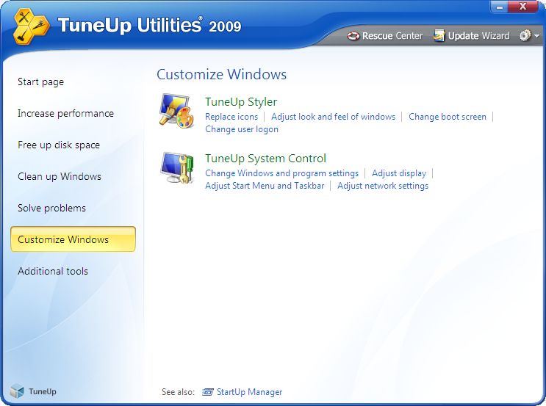The image size is (546, 406).
Task: Click the TuneUp Styler paint palette icon
Action: 176,111
